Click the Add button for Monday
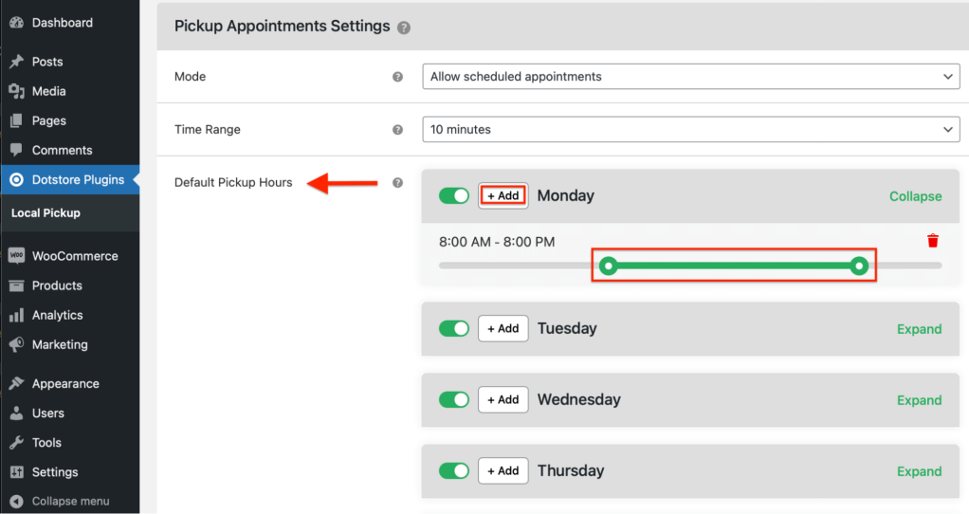 [503, 195]
